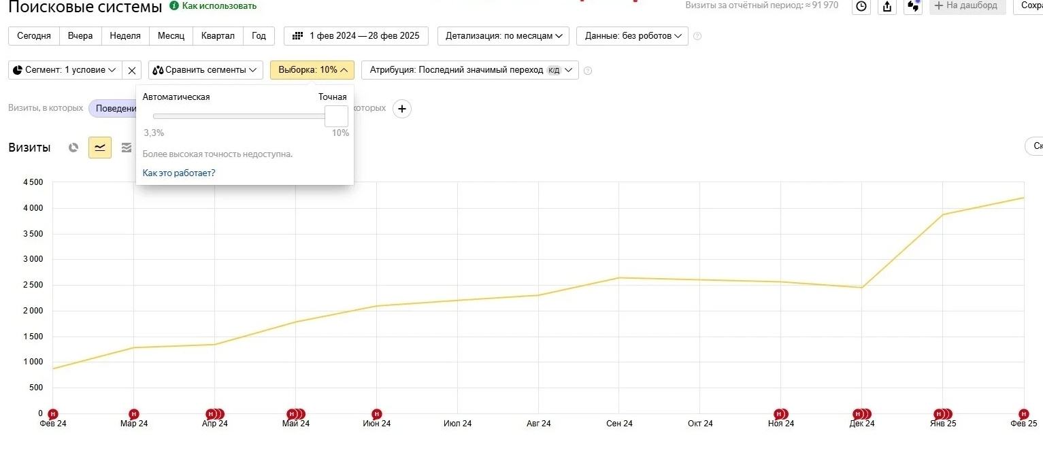Viewport: 1043px width, 461px height.
Task: Click the sampling slider track toward Автоматическая
Action: pos(239,116)
